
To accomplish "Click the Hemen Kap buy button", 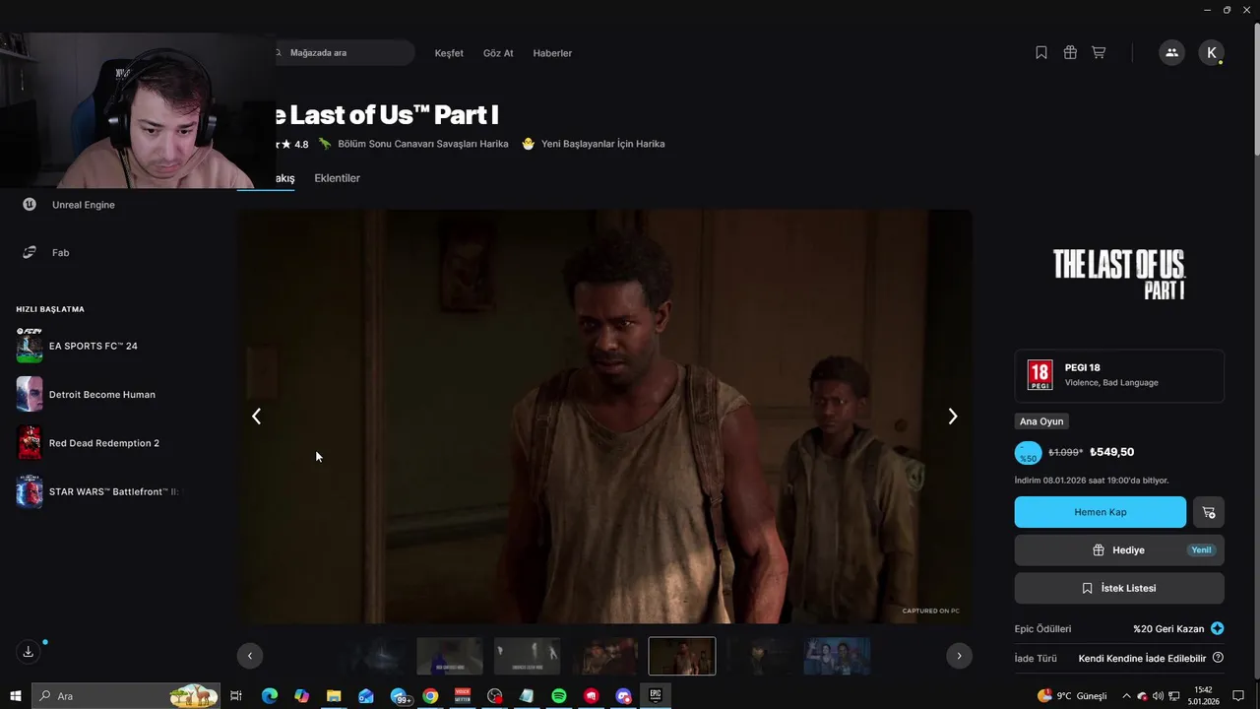I will point(1101,512).
